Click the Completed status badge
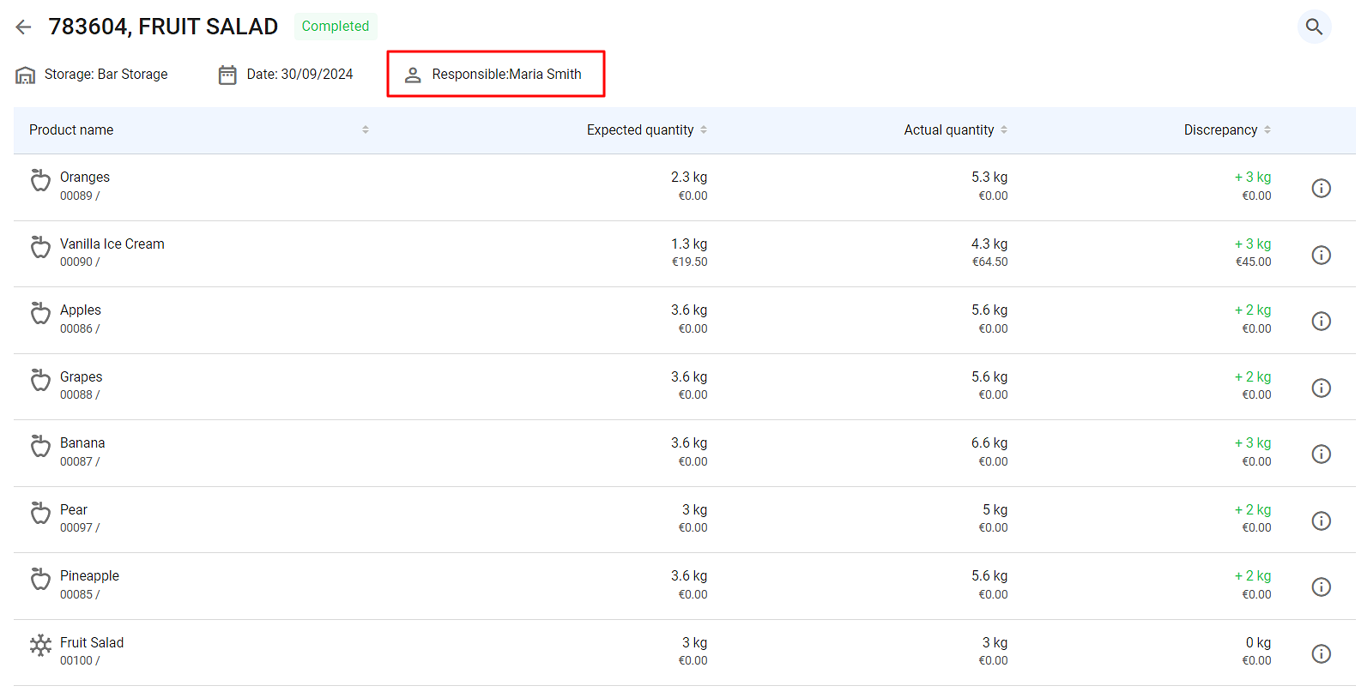1367x698 pixels. (335, 27)
